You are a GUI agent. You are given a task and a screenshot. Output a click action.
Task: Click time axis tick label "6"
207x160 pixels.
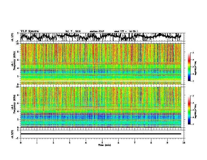[119, 143]
